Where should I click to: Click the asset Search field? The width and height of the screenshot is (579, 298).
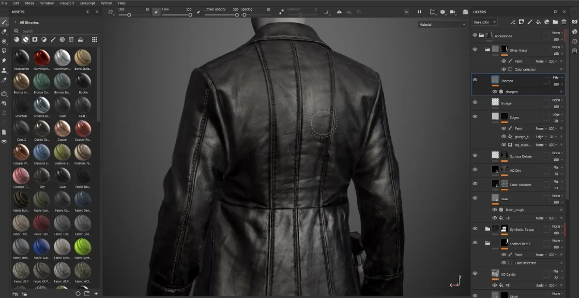[x=55, y=31]
